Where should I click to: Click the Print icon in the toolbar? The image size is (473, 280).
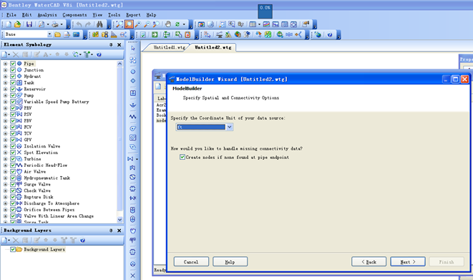pyautogui.click(x=55, y=24)
